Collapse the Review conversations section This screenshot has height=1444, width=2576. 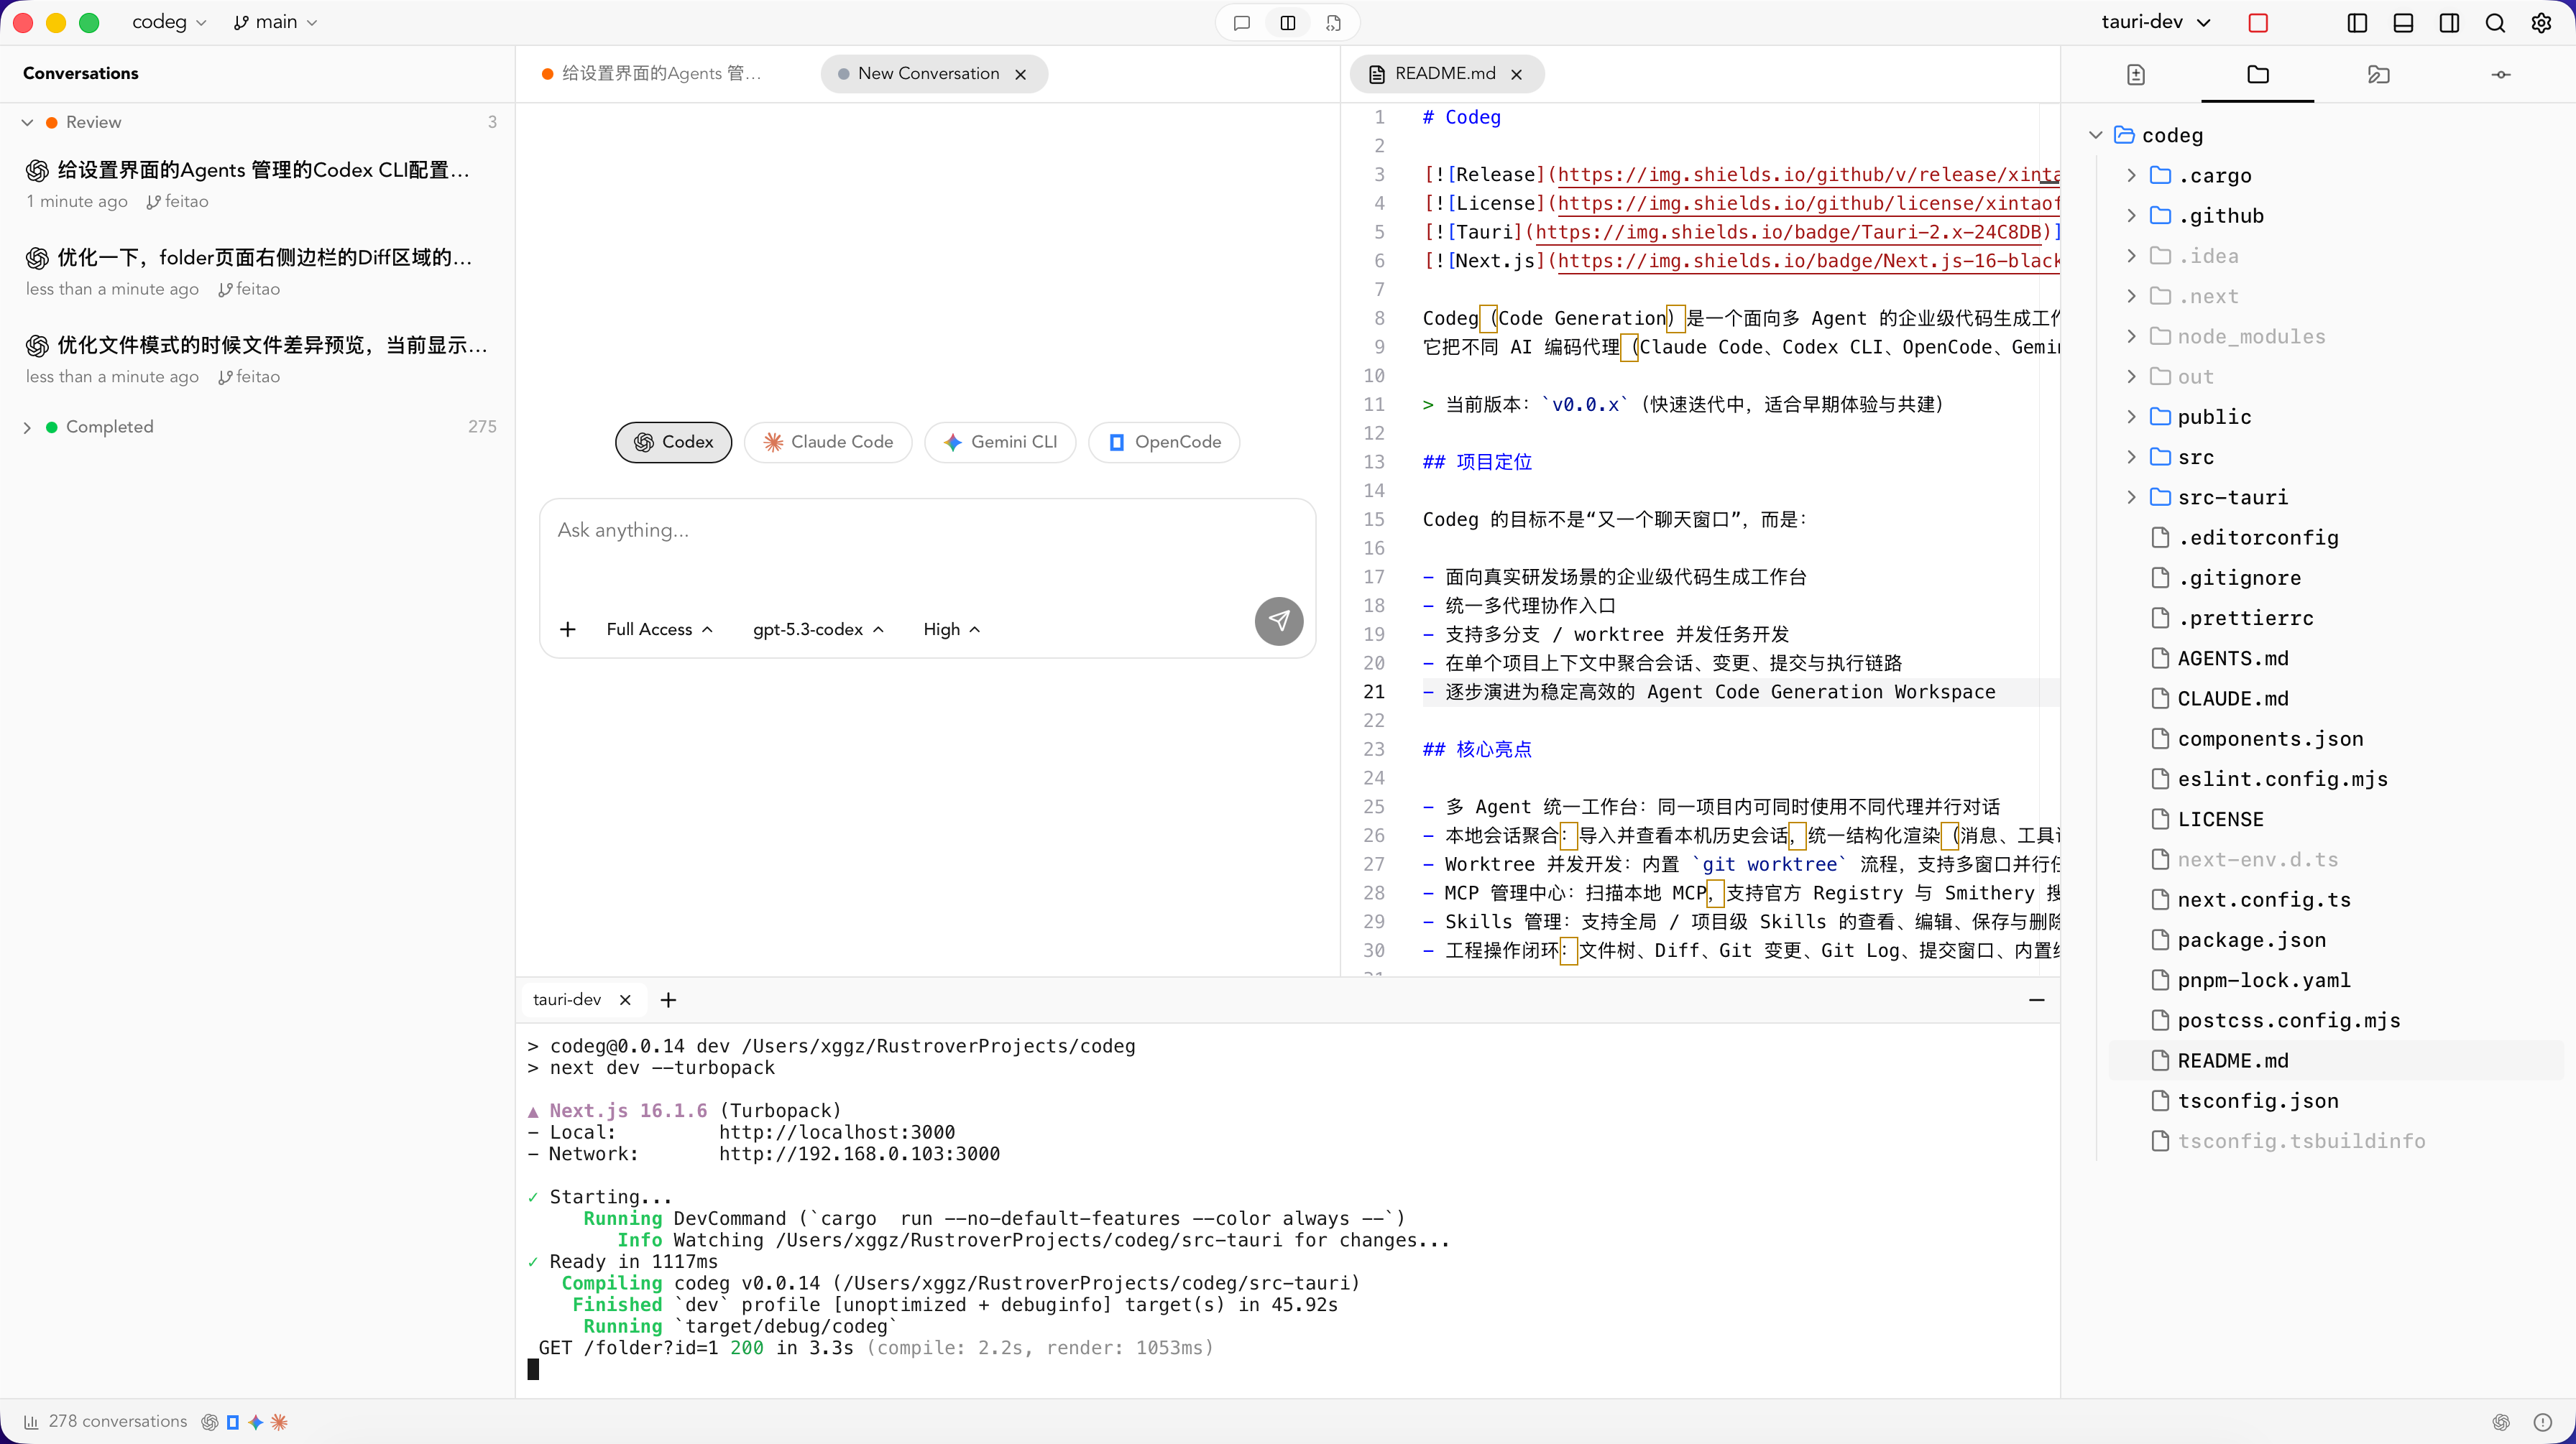pos(28,122)
